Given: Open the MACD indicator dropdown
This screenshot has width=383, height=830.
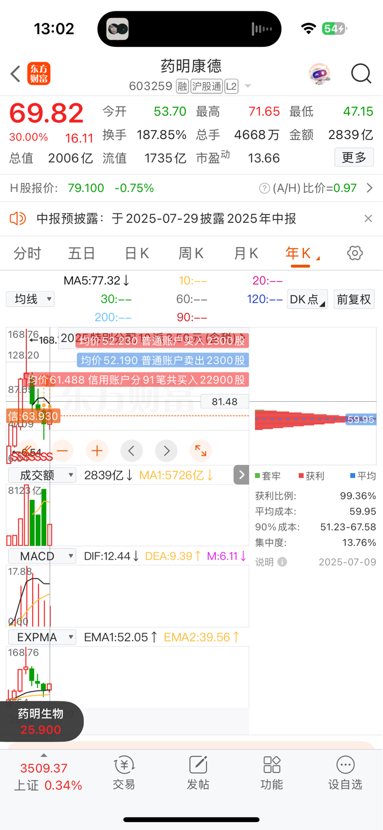Looking at the screenshot, I should [42, 556].
